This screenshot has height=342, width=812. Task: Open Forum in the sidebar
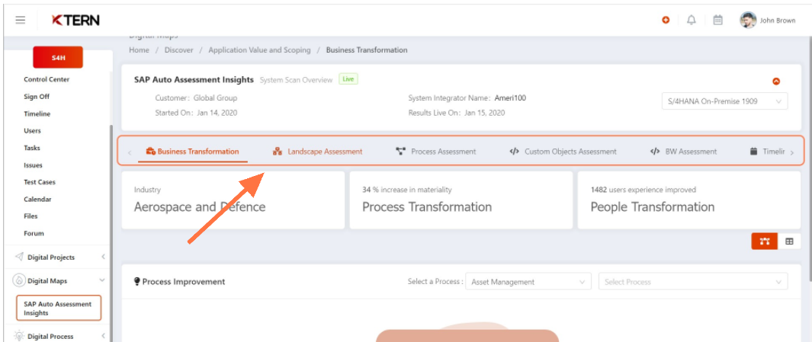(x=34, y=233)
